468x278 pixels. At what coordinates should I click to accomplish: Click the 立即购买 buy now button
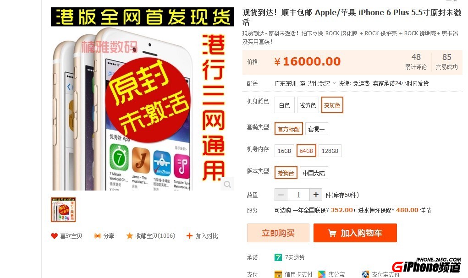pos(278,233)
